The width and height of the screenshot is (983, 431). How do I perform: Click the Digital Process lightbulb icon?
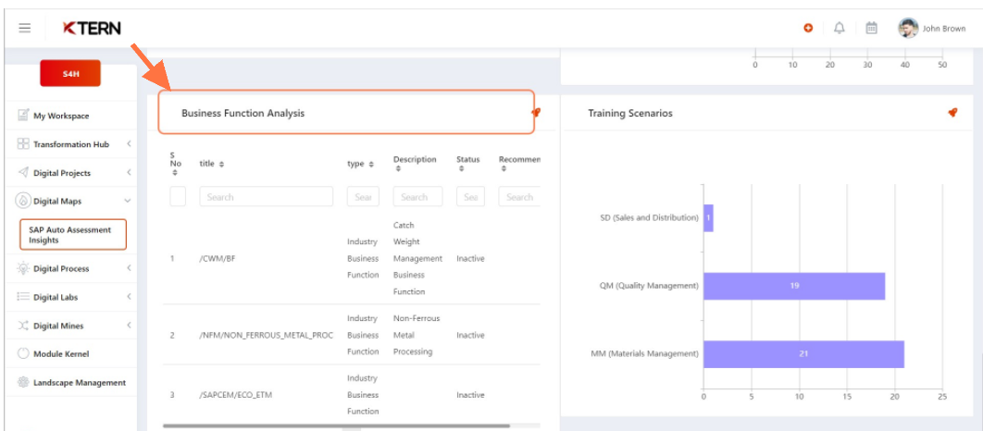[23, 268]
